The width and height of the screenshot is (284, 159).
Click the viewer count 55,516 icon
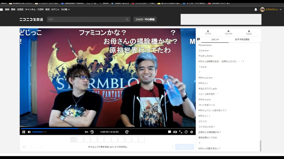(x=208, y=31)
